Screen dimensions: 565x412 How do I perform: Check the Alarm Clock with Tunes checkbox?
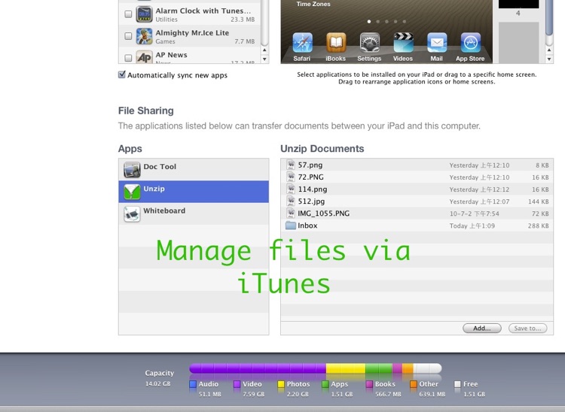(128, 14)
